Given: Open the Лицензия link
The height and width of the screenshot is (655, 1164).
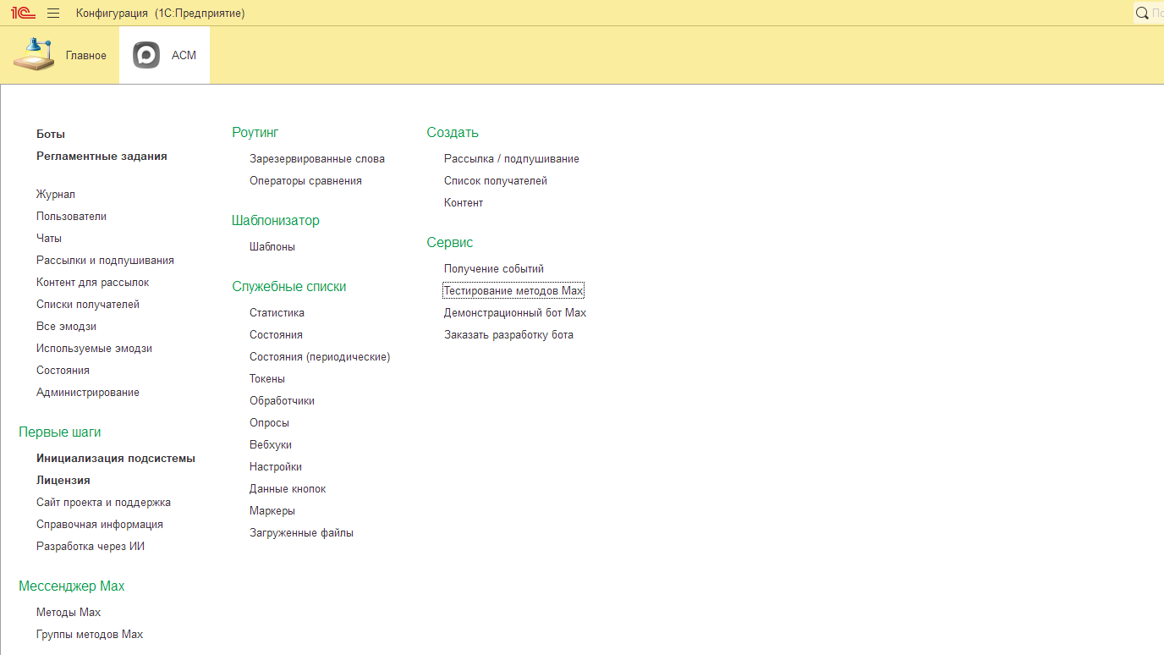Looking at the screenshot, I should click(x=63, y=481).
